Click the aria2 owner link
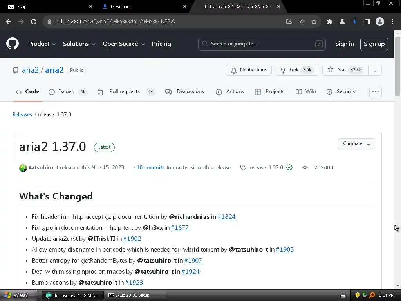The height and width of the screenshot is (301, 401). [30, 70]
